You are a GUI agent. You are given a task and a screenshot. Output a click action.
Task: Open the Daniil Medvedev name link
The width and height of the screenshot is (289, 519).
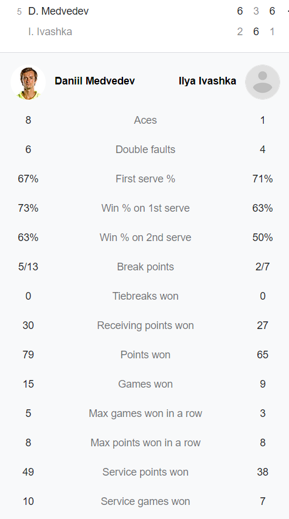(95, 81)
